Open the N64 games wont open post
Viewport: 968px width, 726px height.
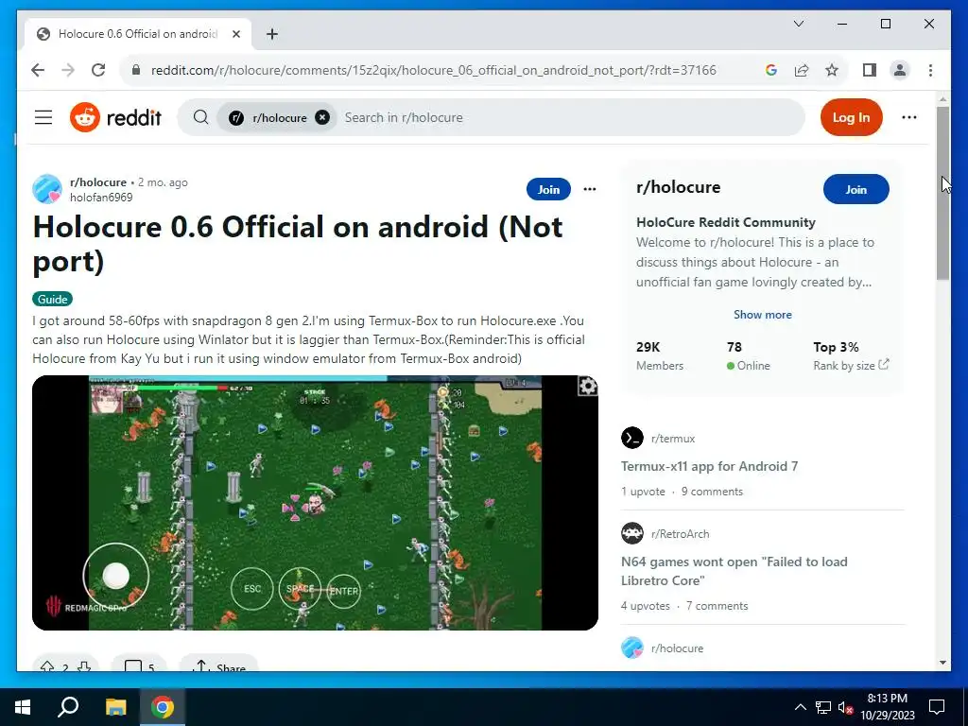coord(734,571)
